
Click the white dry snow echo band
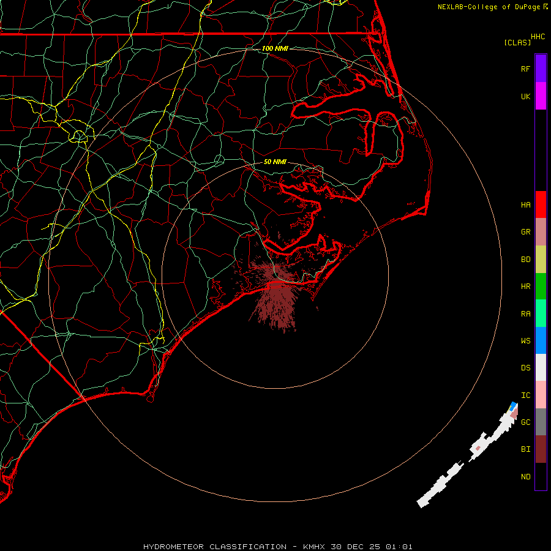(467, 455)
